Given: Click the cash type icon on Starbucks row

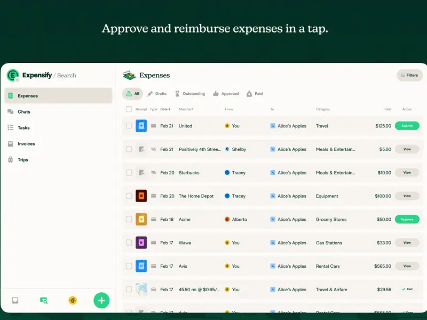Looking at the screenshot, I should (154, 172).
